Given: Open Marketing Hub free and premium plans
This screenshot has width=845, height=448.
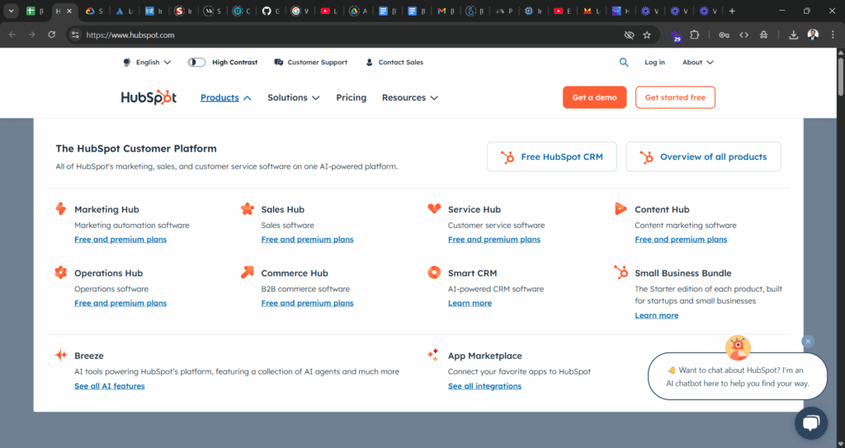Looking at the screenshot, I should 120,240.
